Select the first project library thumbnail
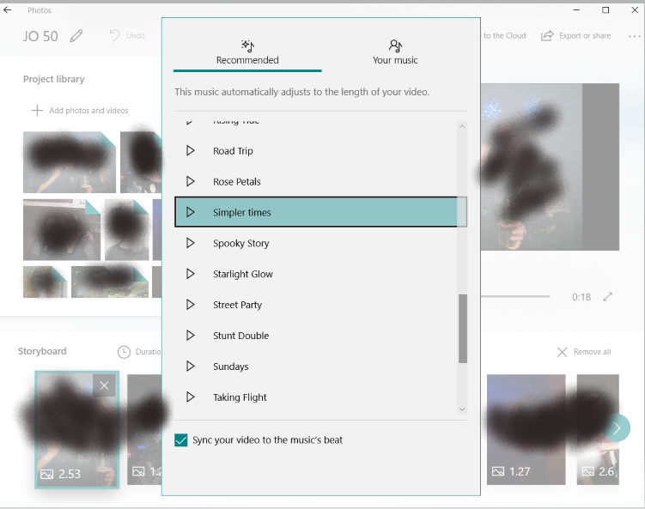 tap(69, 162)
